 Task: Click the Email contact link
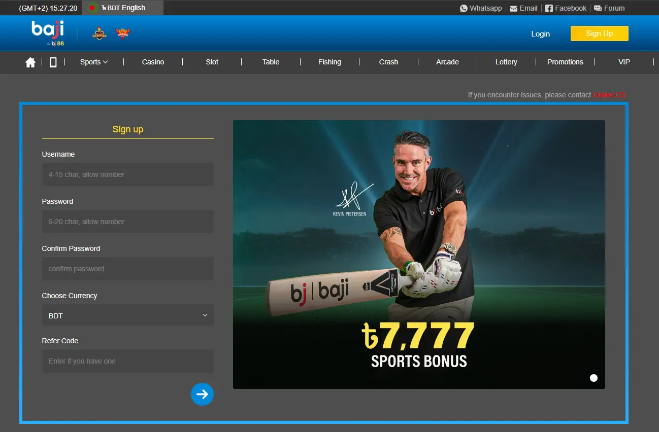pos(523,8)
